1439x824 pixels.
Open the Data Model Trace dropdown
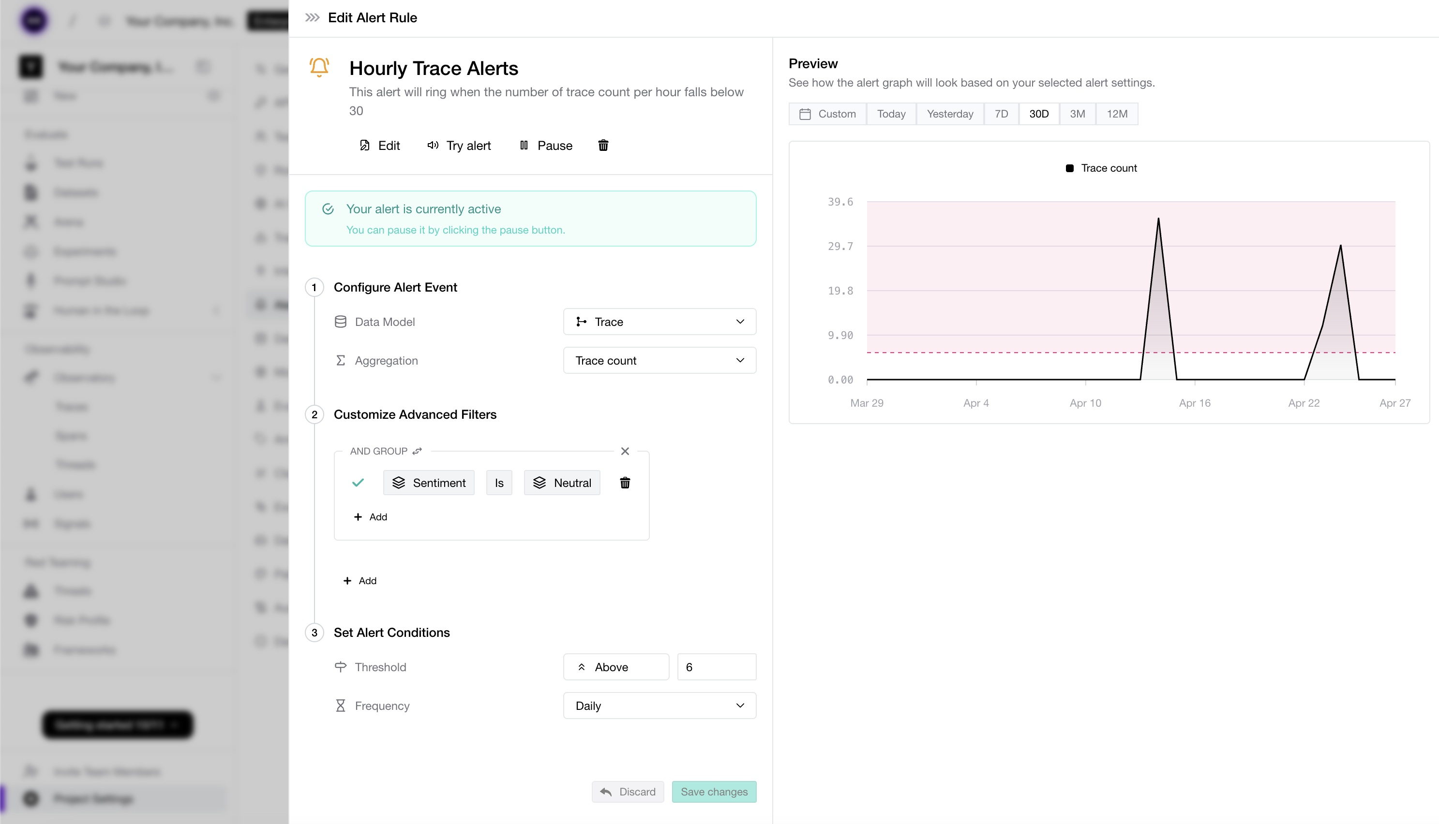tap(659, 322)
